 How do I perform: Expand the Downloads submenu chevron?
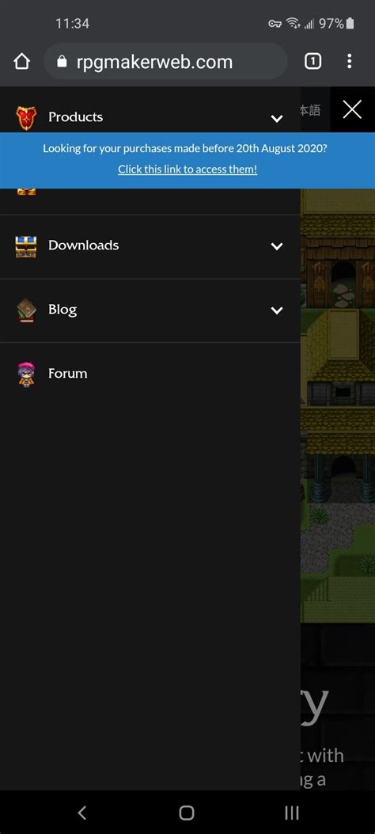pyautogui.click(x=277, y=246)
